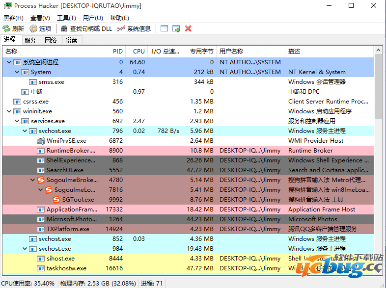The image size is (386, 288).
Task: Open the 工具(T) menu
Action: (x=66, y=18)
